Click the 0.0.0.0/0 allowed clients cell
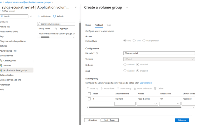This screenshot has height=125, width=203. [x=119, y=99]
